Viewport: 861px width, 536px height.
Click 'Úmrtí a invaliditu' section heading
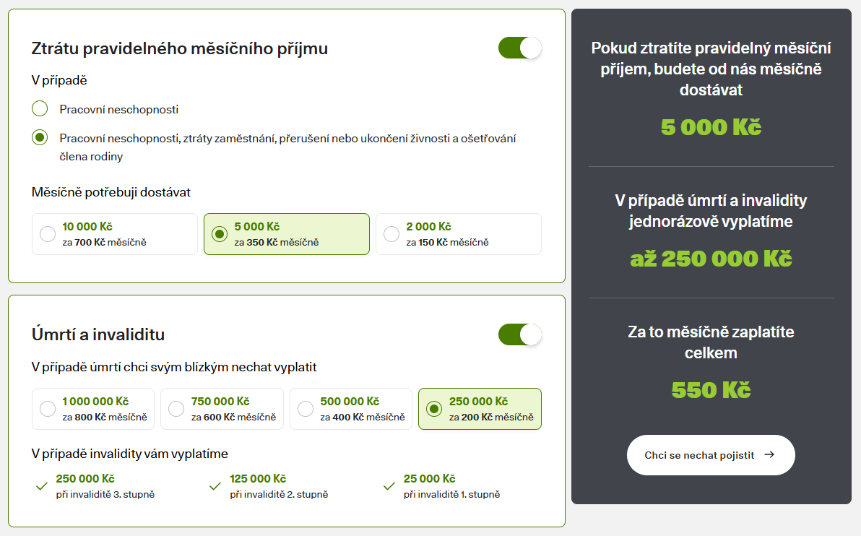click(98, 334)
